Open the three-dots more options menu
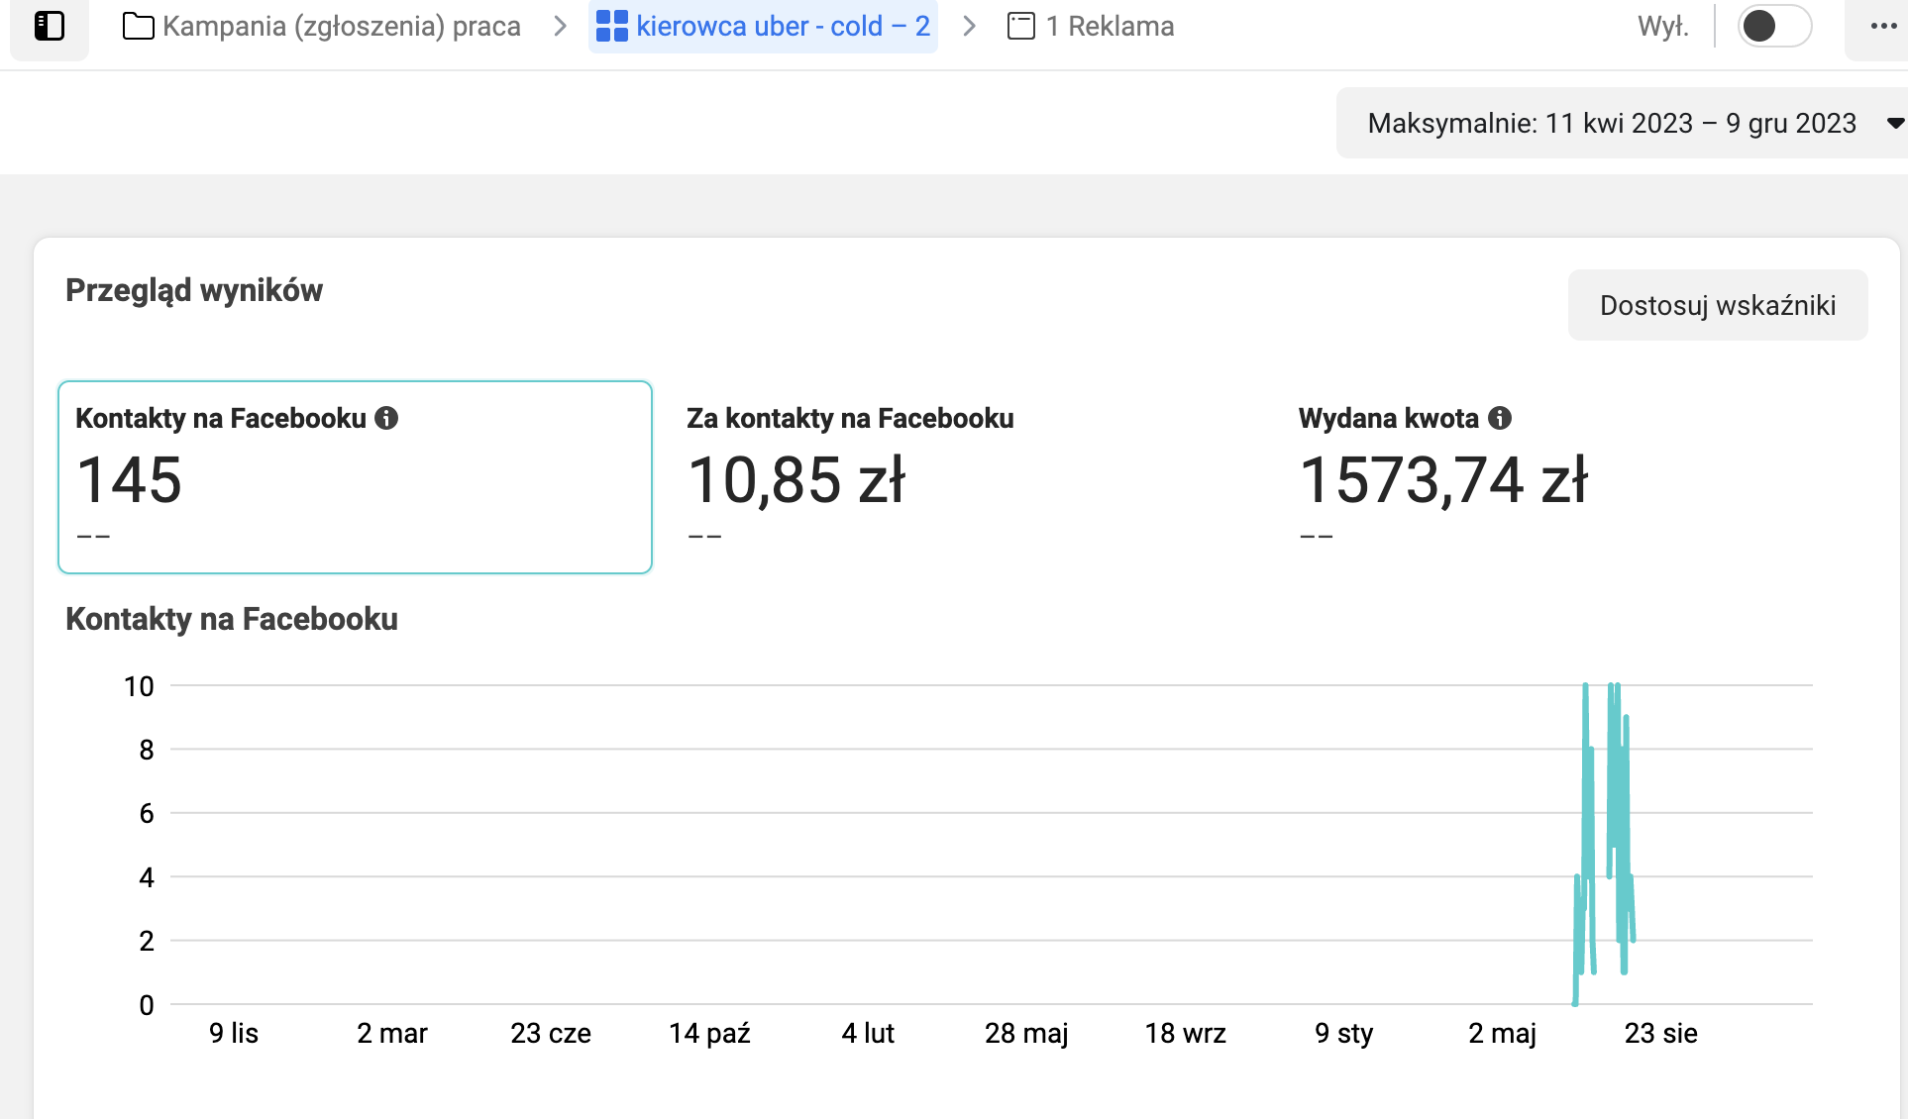Viewport: 1908px width, 1119px height. [1882, 26]
